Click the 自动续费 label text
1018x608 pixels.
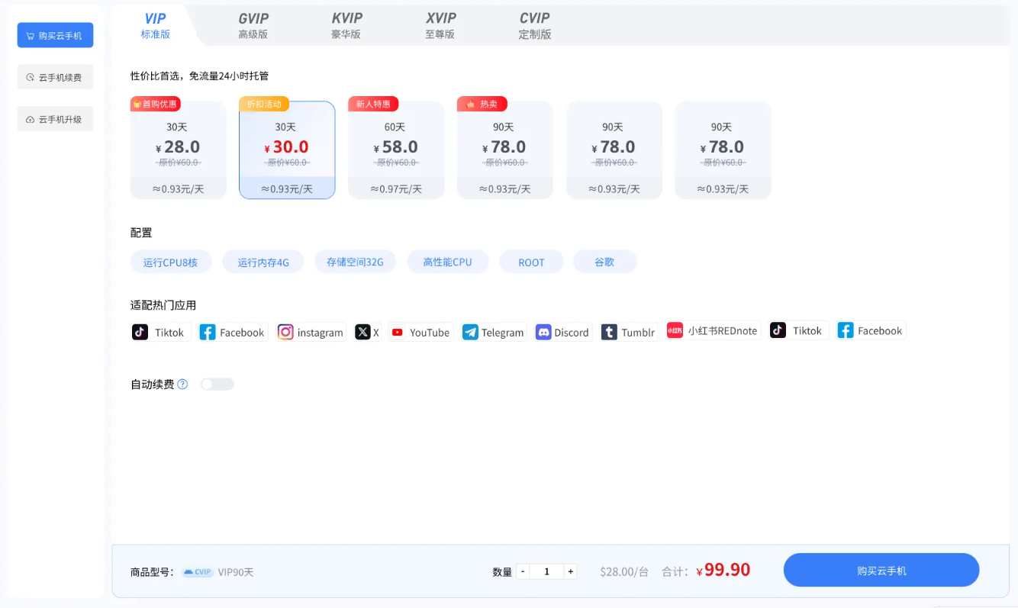[153, 384]
